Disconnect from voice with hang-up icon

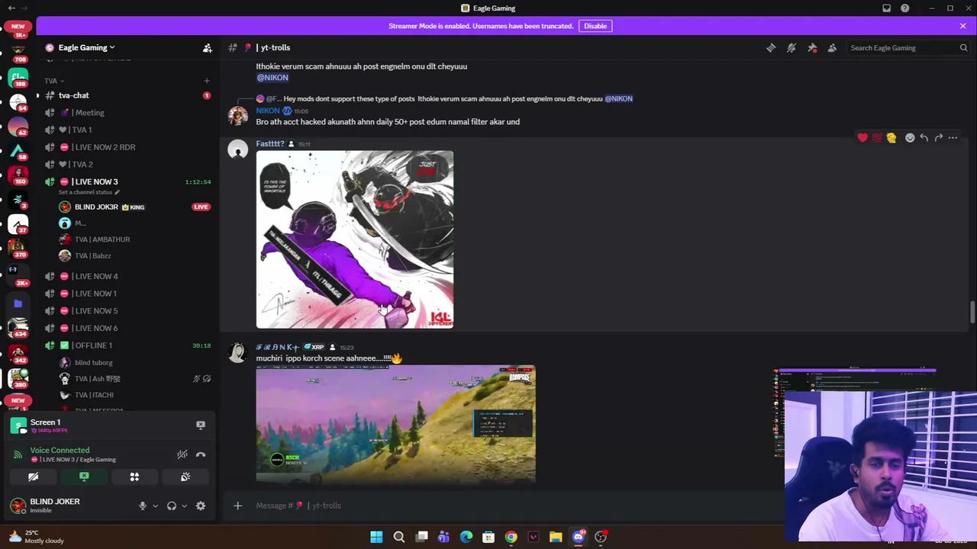pyautogui.click(x=200, y=454)
